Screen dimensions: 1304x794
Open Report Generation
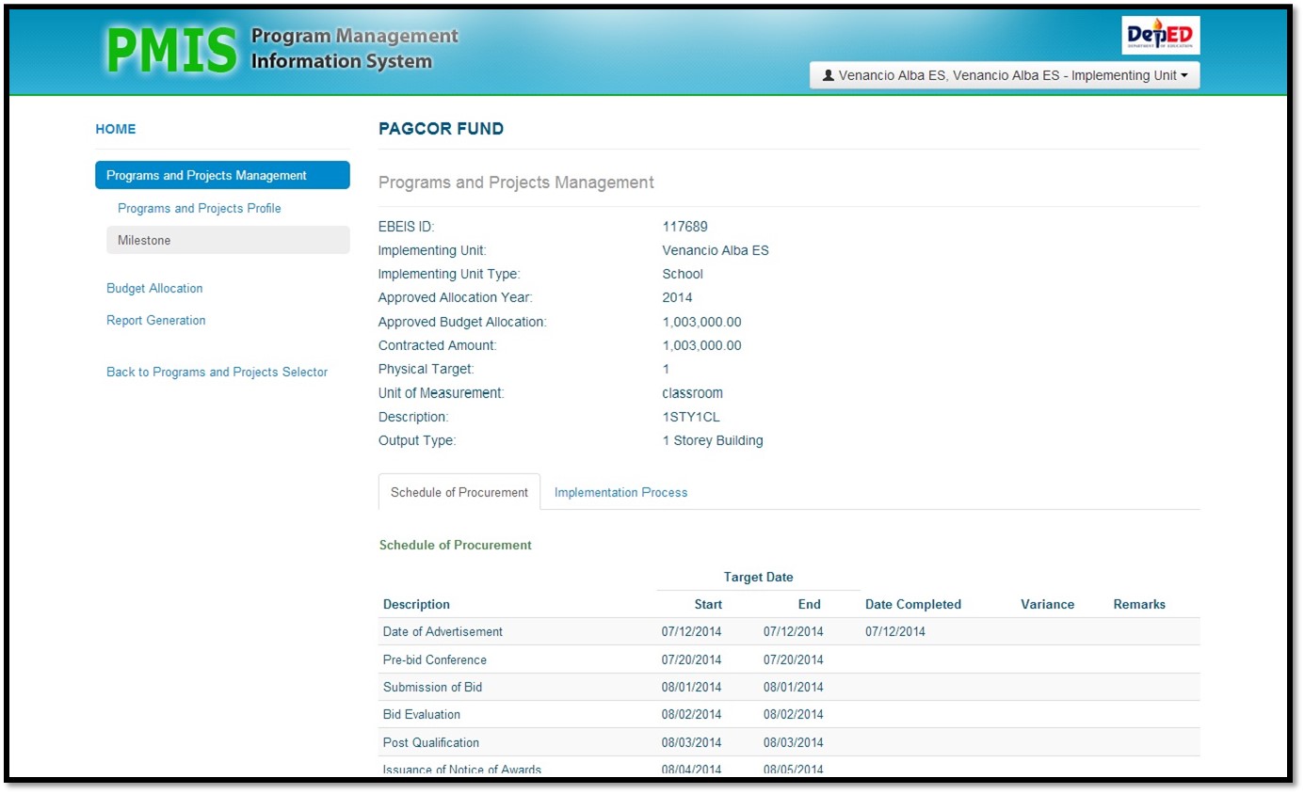[156, 320]
